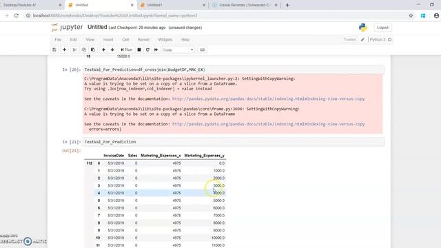Reload the page
Image resolution: width=441 pixels, height=248 pixels.
17,16
